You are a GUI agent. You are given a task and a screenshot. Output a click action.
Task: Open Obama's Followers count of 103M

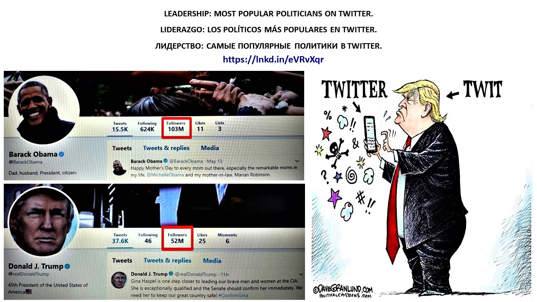(x=176, y=126)
